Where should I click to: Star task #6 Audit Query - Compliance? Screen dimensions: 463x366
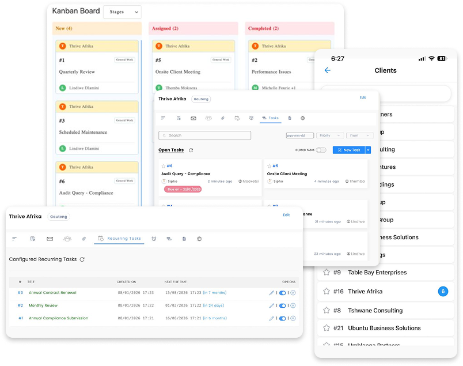tap(164, 166)
